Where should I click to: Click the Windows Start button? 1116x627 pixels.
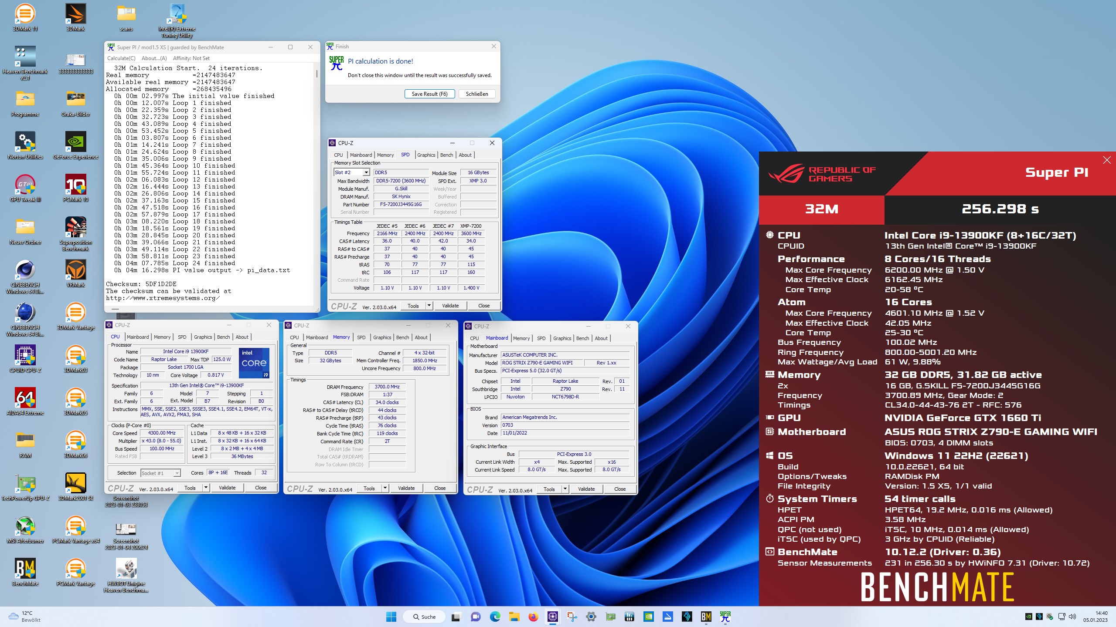click(391, 617)
